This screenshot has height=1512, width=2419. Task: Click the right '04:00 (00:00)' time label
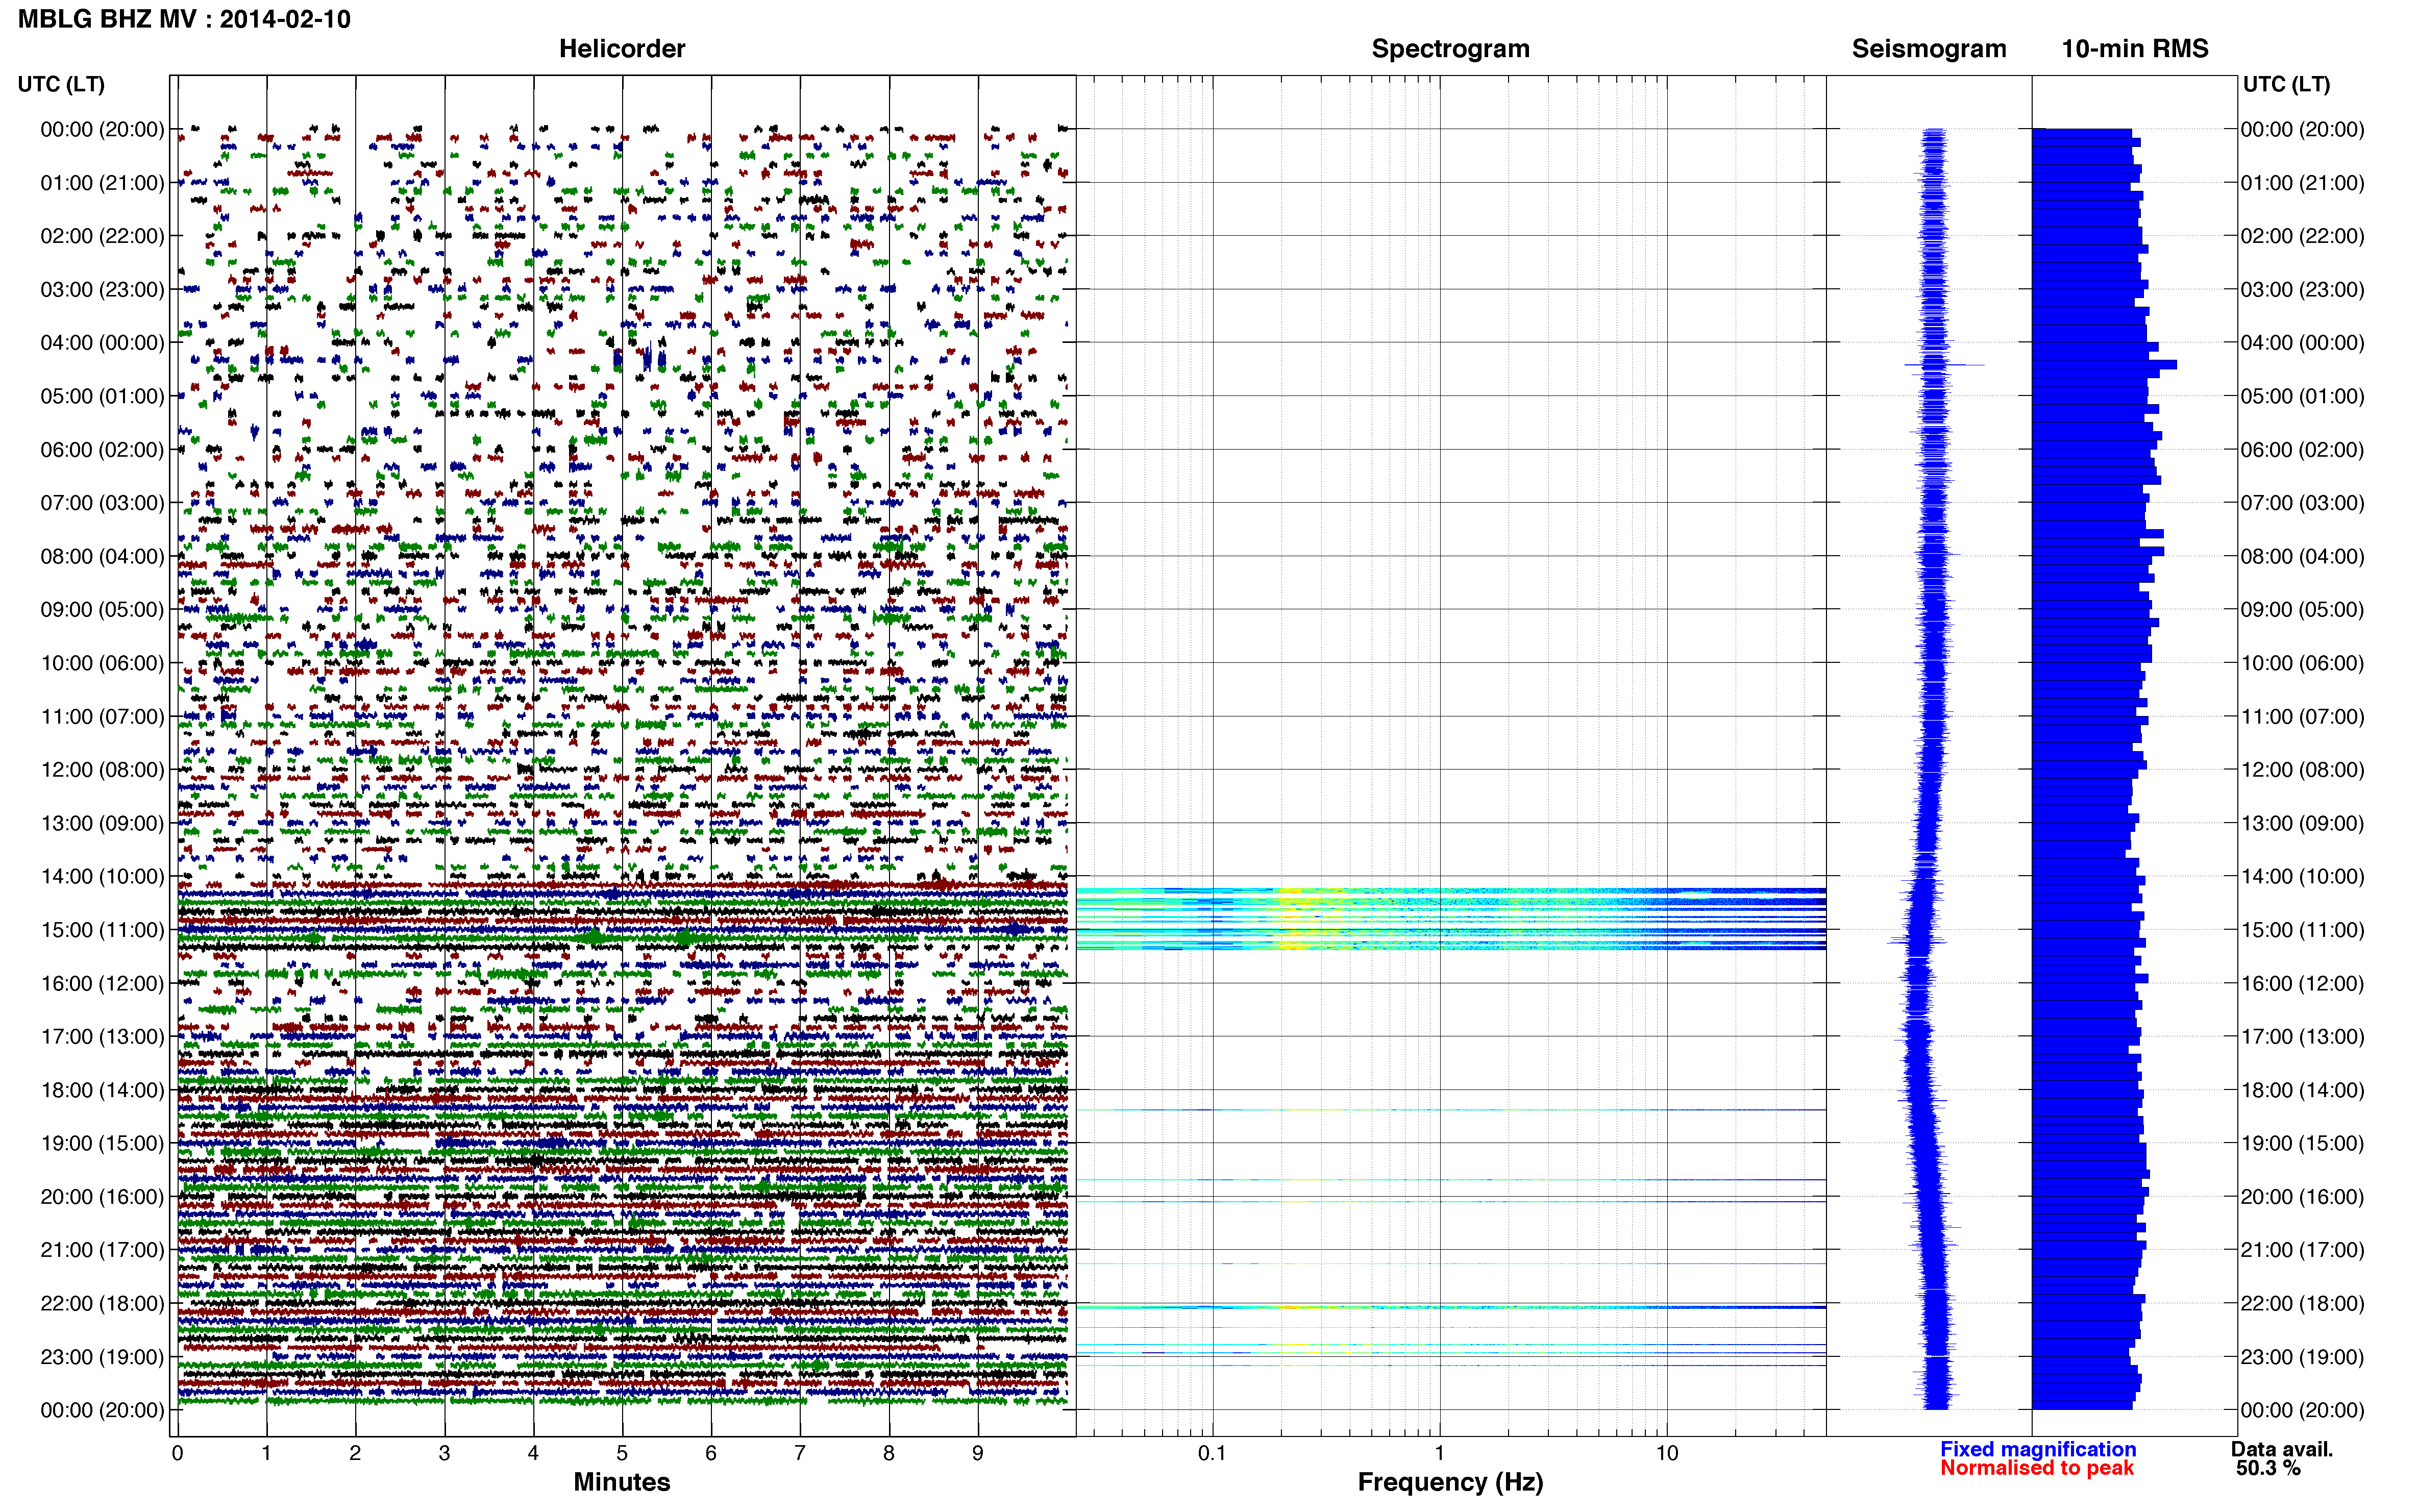(x=2302, y=343)
